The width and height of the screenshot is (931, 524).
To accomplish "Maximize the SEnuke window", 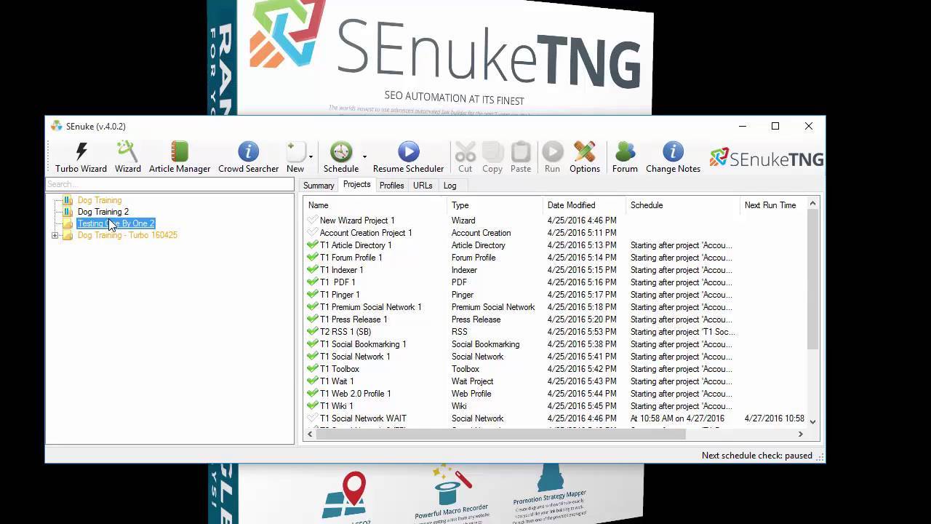I will 775,126.
